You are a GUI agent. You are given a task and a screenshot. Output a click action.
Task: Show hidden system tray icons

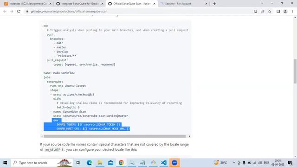click(x=233, y=163)
